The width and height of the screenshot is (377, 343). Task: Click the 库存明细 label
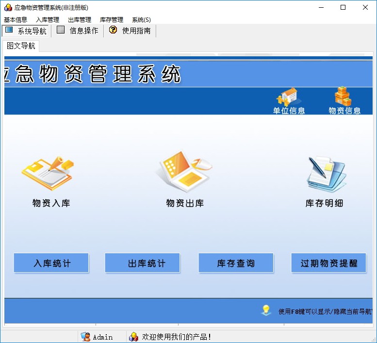point(324,203)
